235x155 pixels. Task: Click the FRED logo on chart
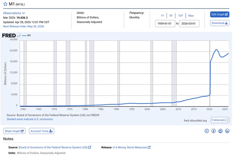pos(9,36)
